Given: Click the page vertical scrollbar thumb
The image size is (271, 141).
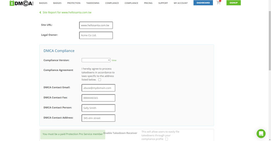Looking at the screenshot, I should (x=269, y=41).
